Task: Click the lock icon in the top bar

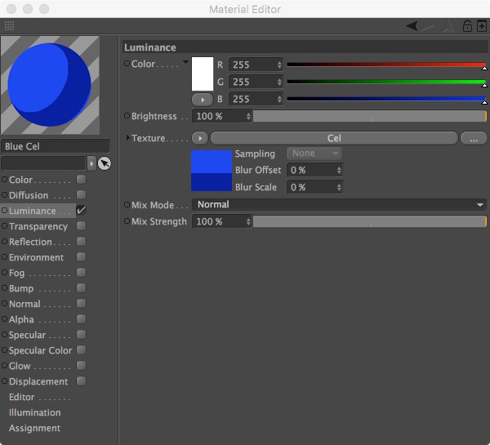Action: click(x=467, y=26)
